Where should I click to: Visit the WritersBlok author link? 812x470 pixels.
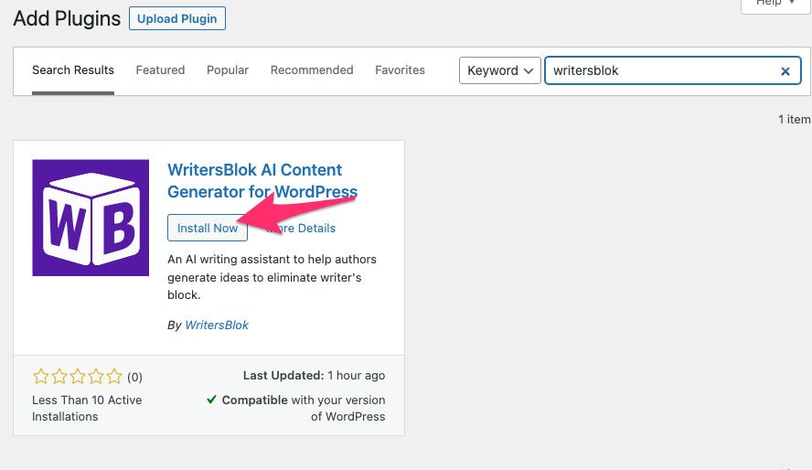[217, 325]
